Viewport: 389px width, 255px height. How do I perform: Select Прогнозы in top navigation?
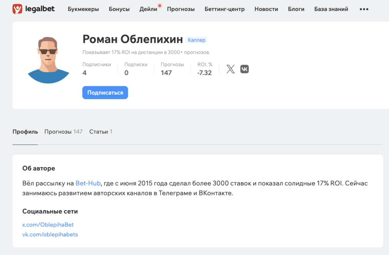180,9
